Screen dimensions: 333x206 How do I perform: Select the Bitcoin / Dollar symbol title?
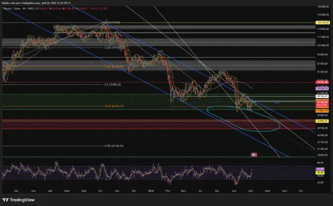point(12,9)
